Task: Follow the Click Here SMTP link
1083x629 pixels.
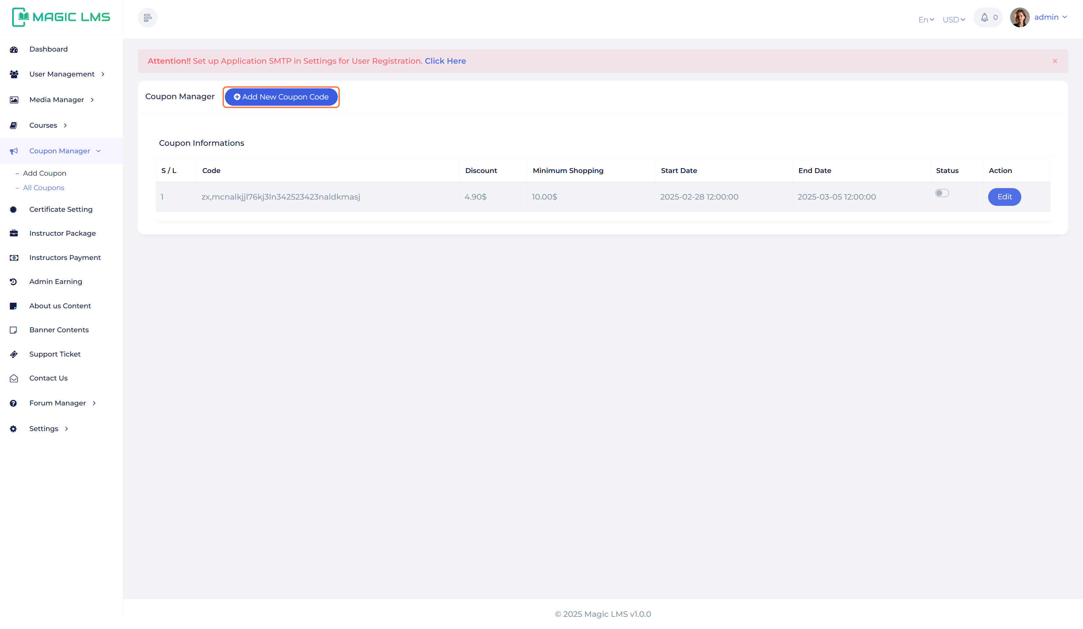Action: 445,61
